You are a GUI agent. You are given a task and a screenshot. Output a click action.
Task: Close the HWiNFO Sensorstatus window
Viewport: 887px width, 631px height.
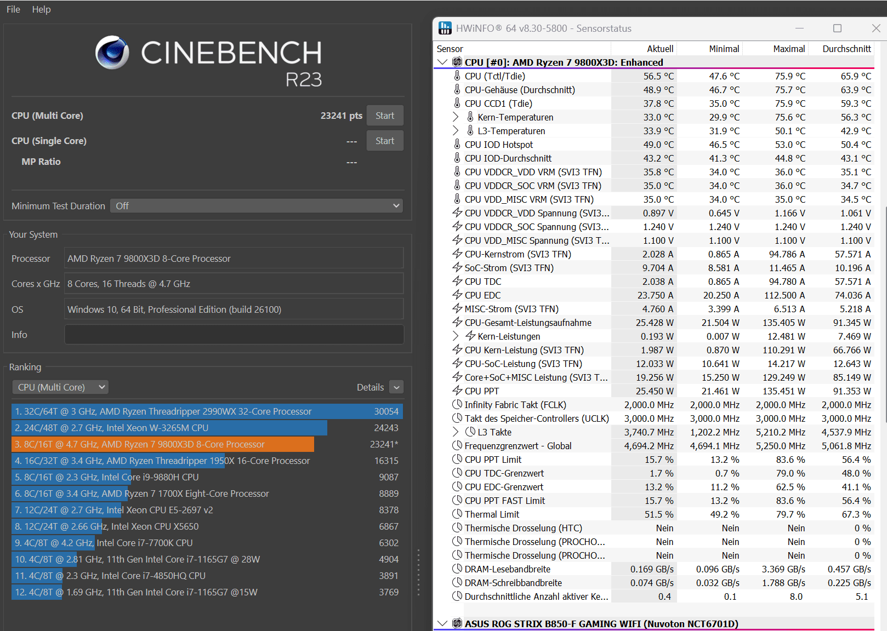[x=875, y=28]
